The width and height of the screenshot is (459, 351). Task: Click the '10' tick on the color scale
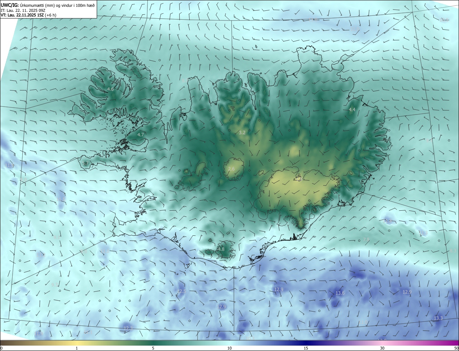(229, 348)
